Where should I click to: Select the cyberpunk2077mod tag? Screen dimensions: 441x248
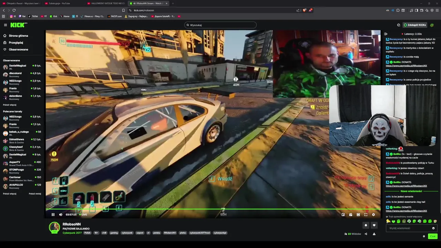coord(199,233)
